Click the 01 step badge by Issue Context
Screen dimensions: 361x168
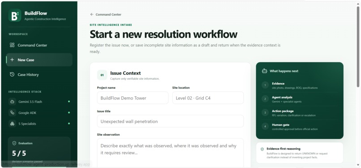[102, 75]
